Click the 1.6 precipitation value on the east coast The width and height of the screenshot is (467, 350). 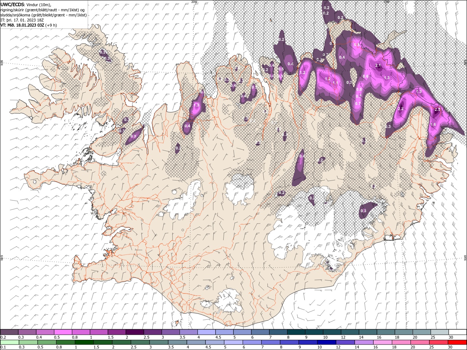click(x=433, y=125)
